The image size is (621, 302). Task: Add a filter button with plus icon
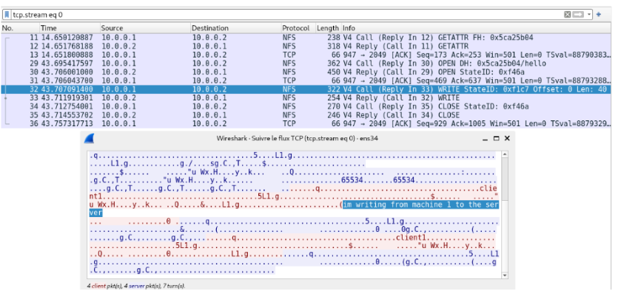(x=599, y=14)
